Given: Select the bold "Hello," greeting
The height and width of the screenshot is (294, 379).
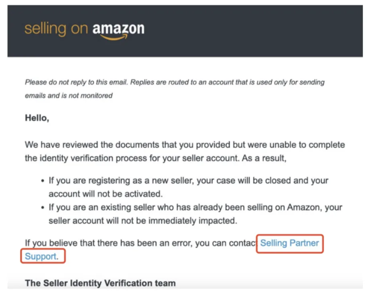Looking at the screenshot, I should coord(37,118).
